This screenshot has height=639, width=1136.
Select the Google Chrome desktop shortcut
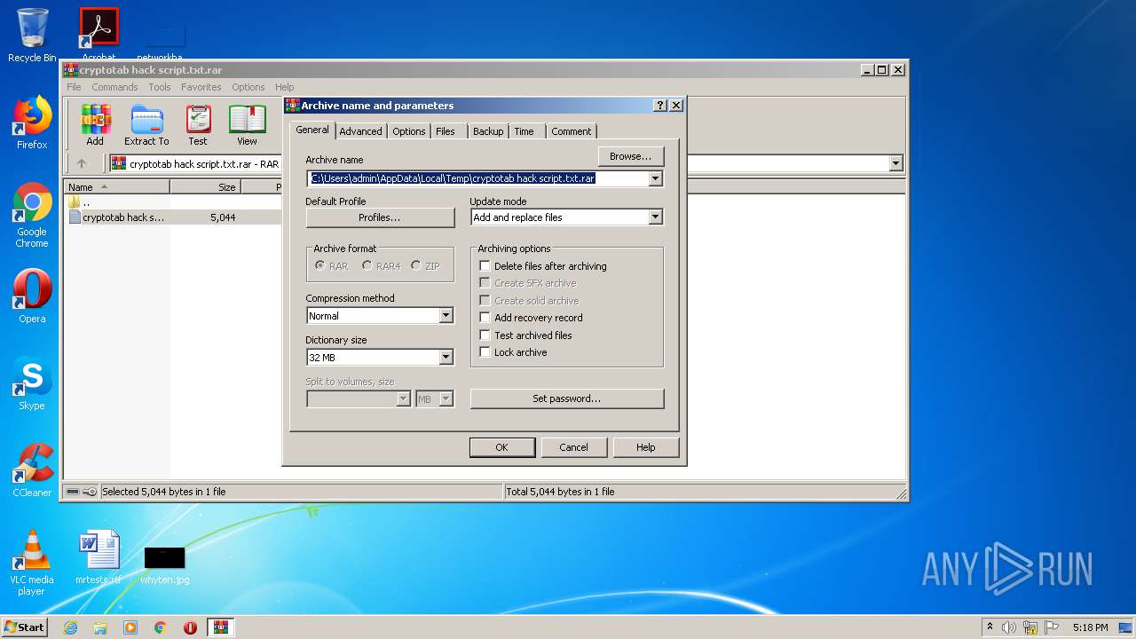pyautogui.click(x=32, y=215)
